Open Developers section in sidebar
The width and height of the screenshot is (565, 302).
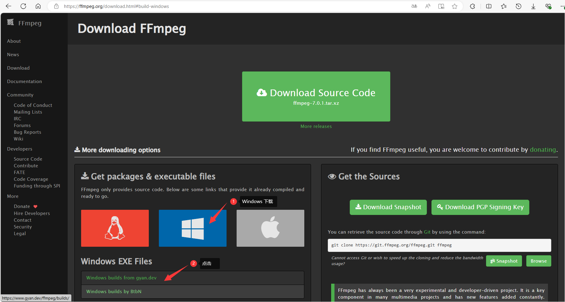[x=20, y=149]
